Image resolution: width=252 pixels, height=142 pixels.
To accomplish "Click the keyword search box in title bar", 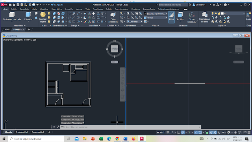I will click(173, 5).
